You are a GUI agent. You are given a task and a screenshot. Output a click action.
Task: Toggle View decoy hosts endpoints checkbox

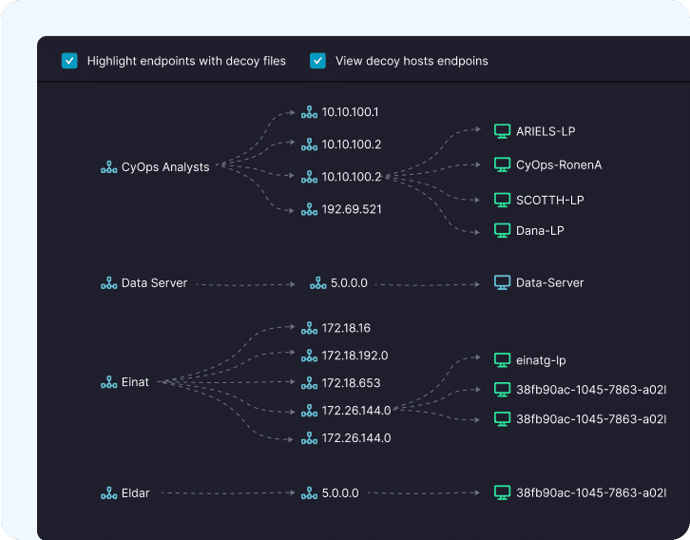click(x=318, y=61)
